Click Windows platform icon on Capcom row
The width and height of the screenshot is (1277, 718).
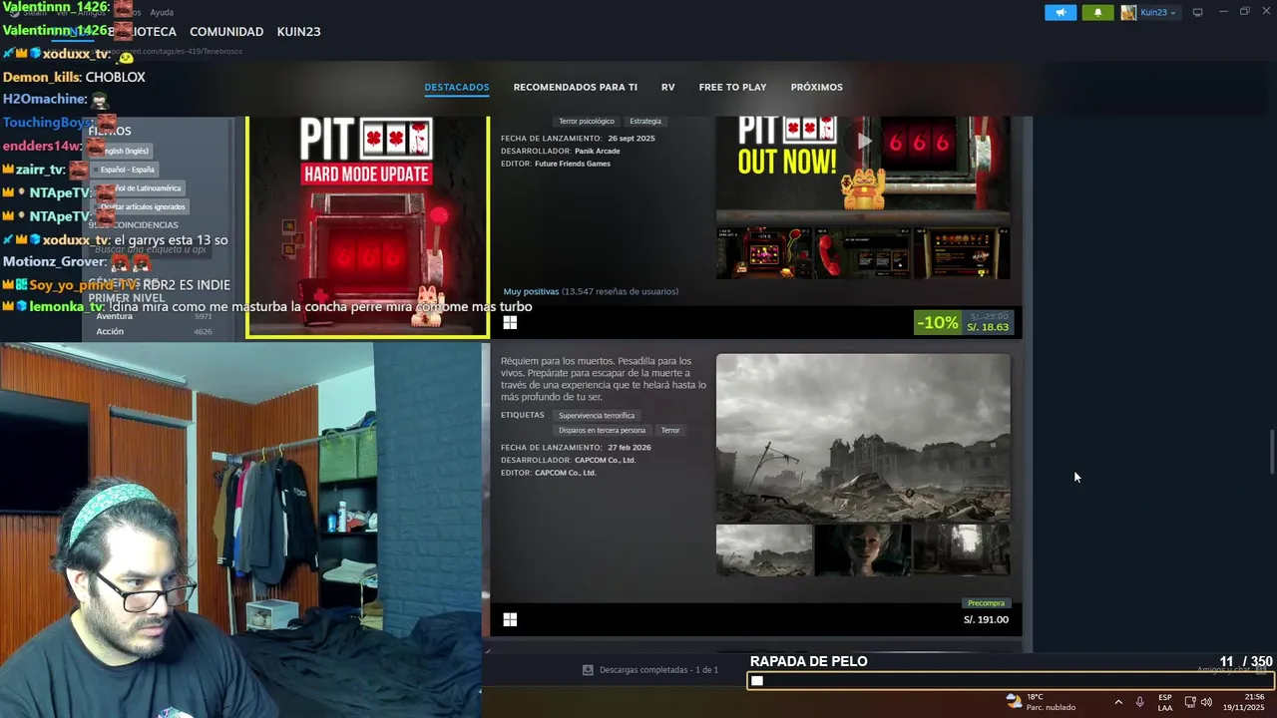coord(510,619)
